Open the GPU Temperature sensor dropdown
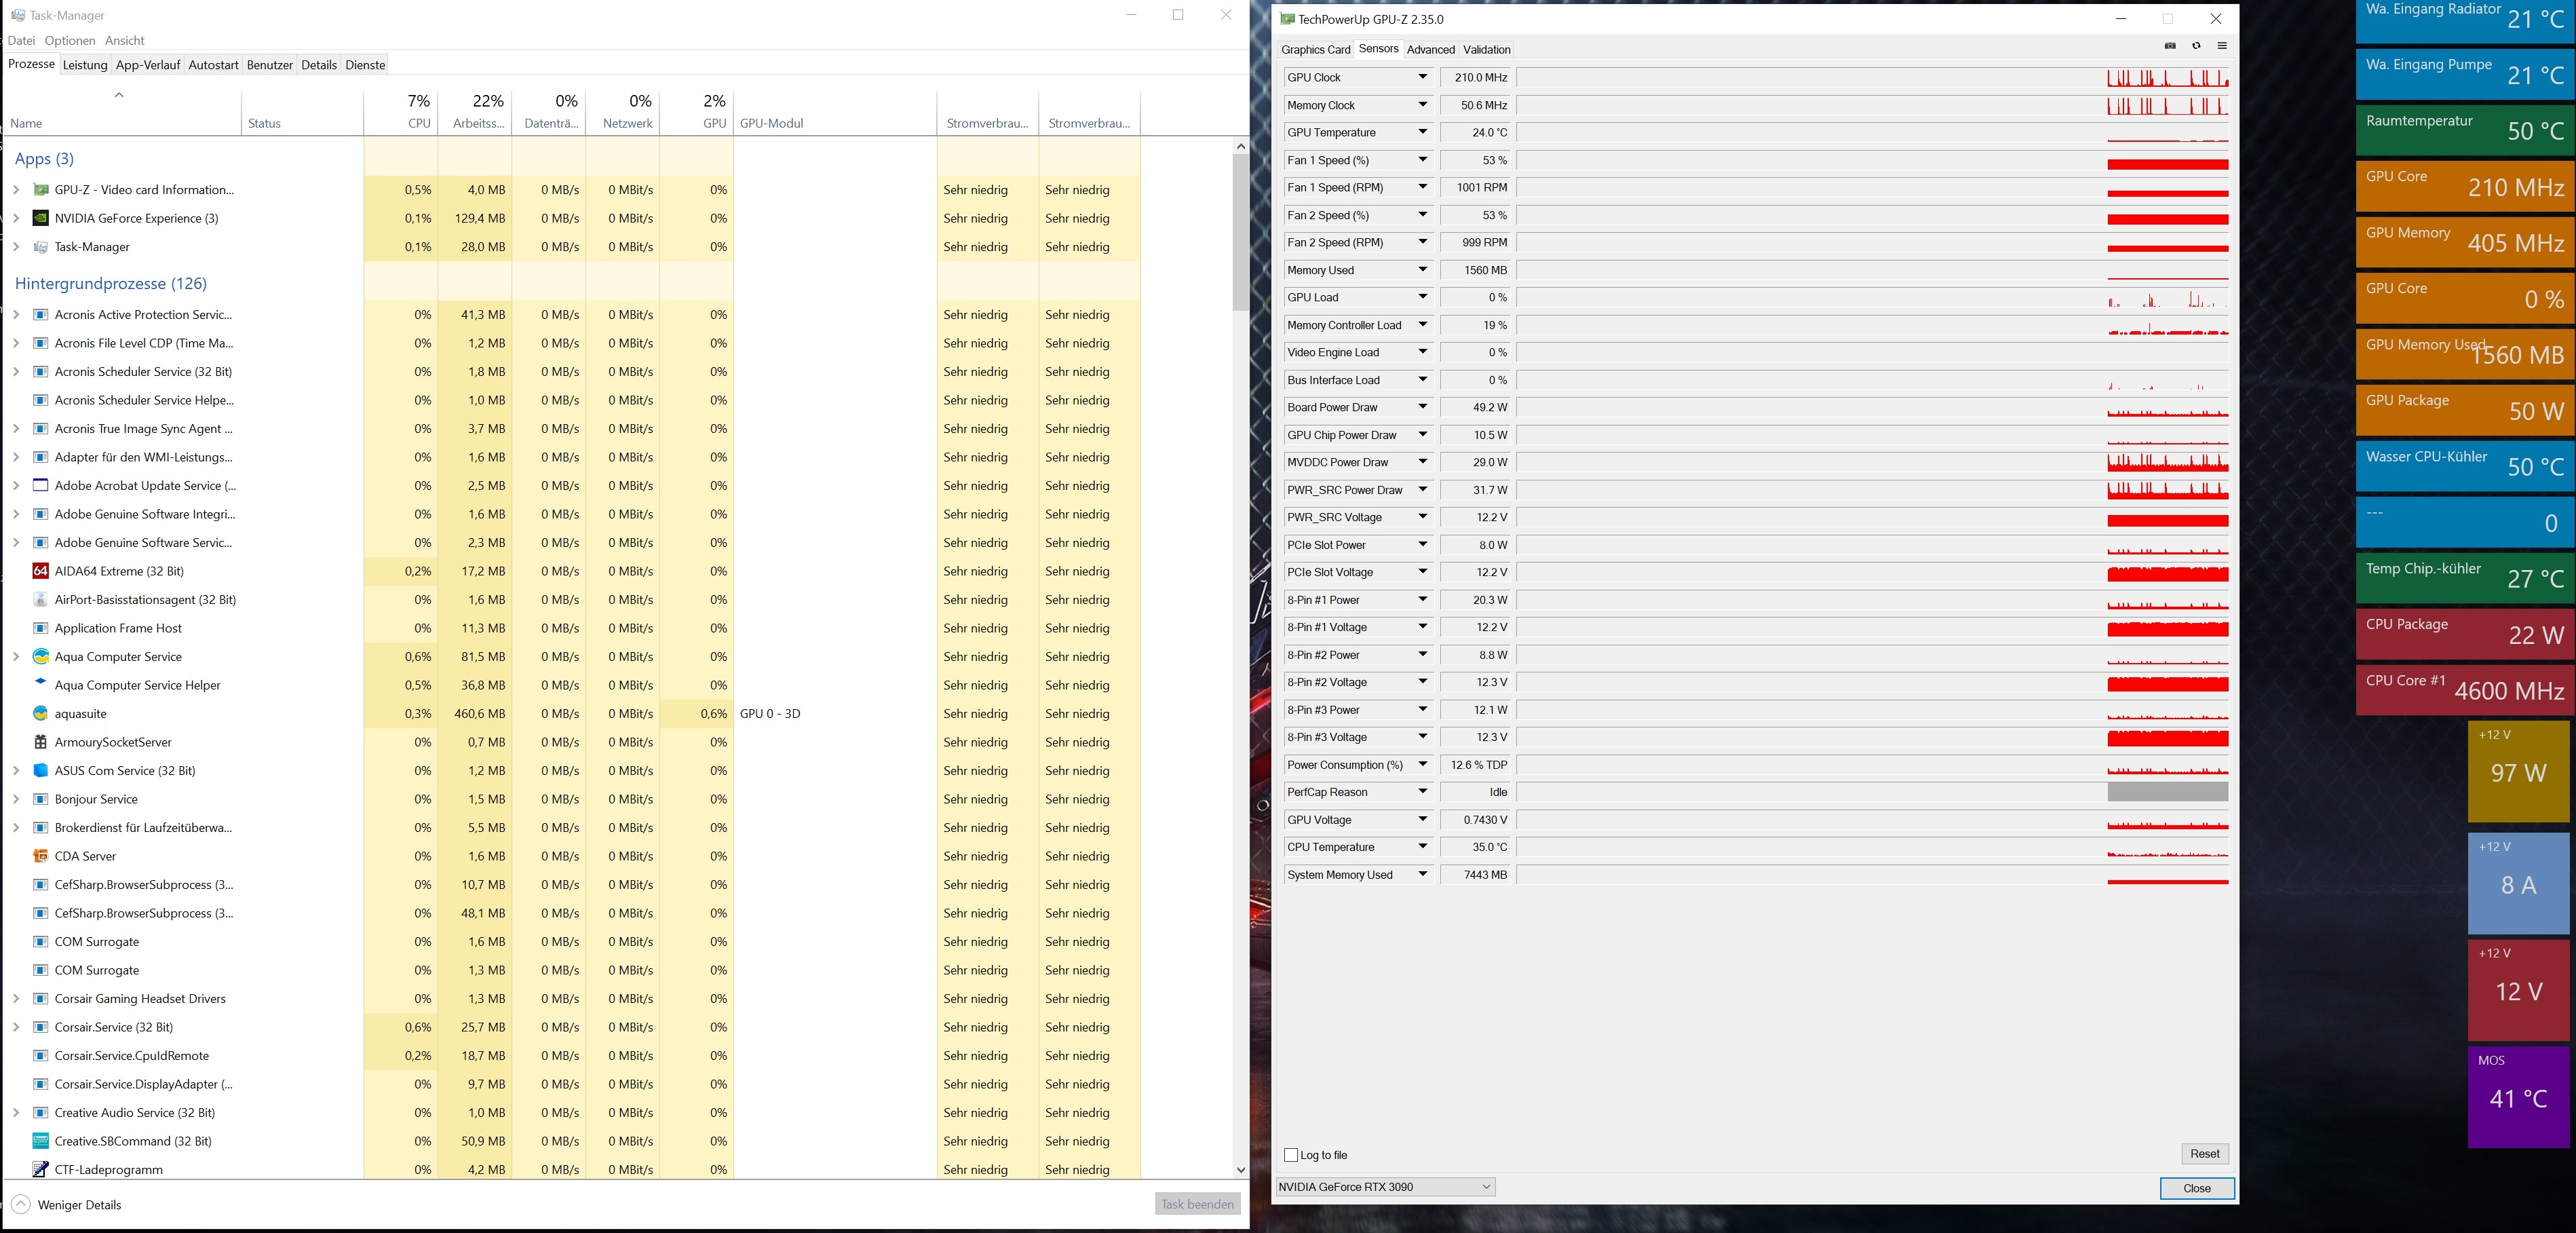2576x1233 pixels. point(1423,132)
